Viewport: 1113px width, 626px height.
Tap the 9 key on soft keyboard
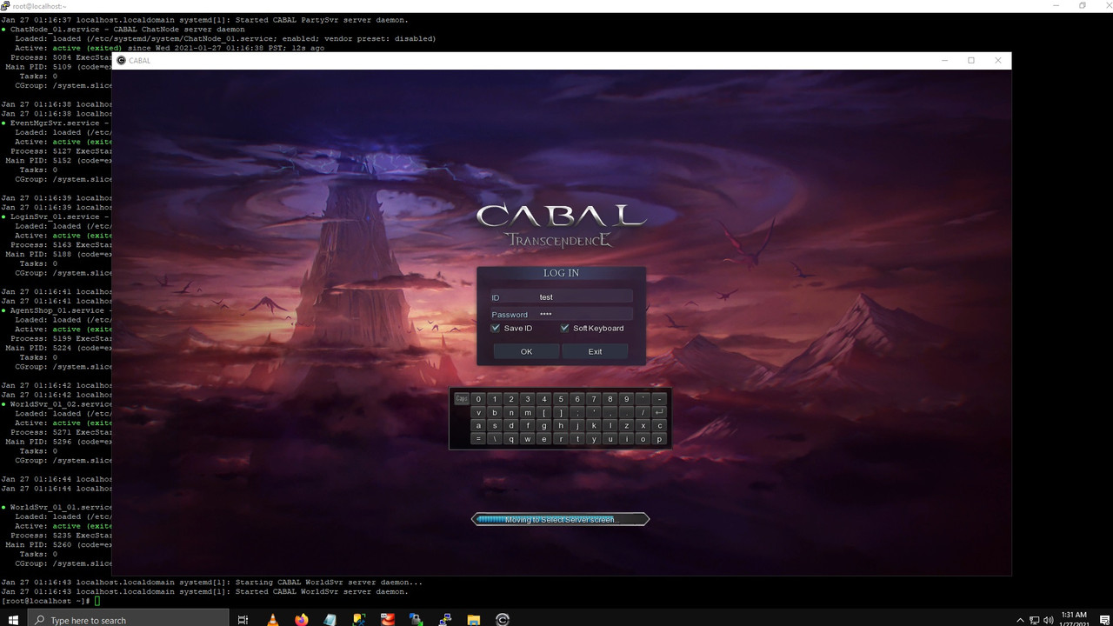[626, 399]
